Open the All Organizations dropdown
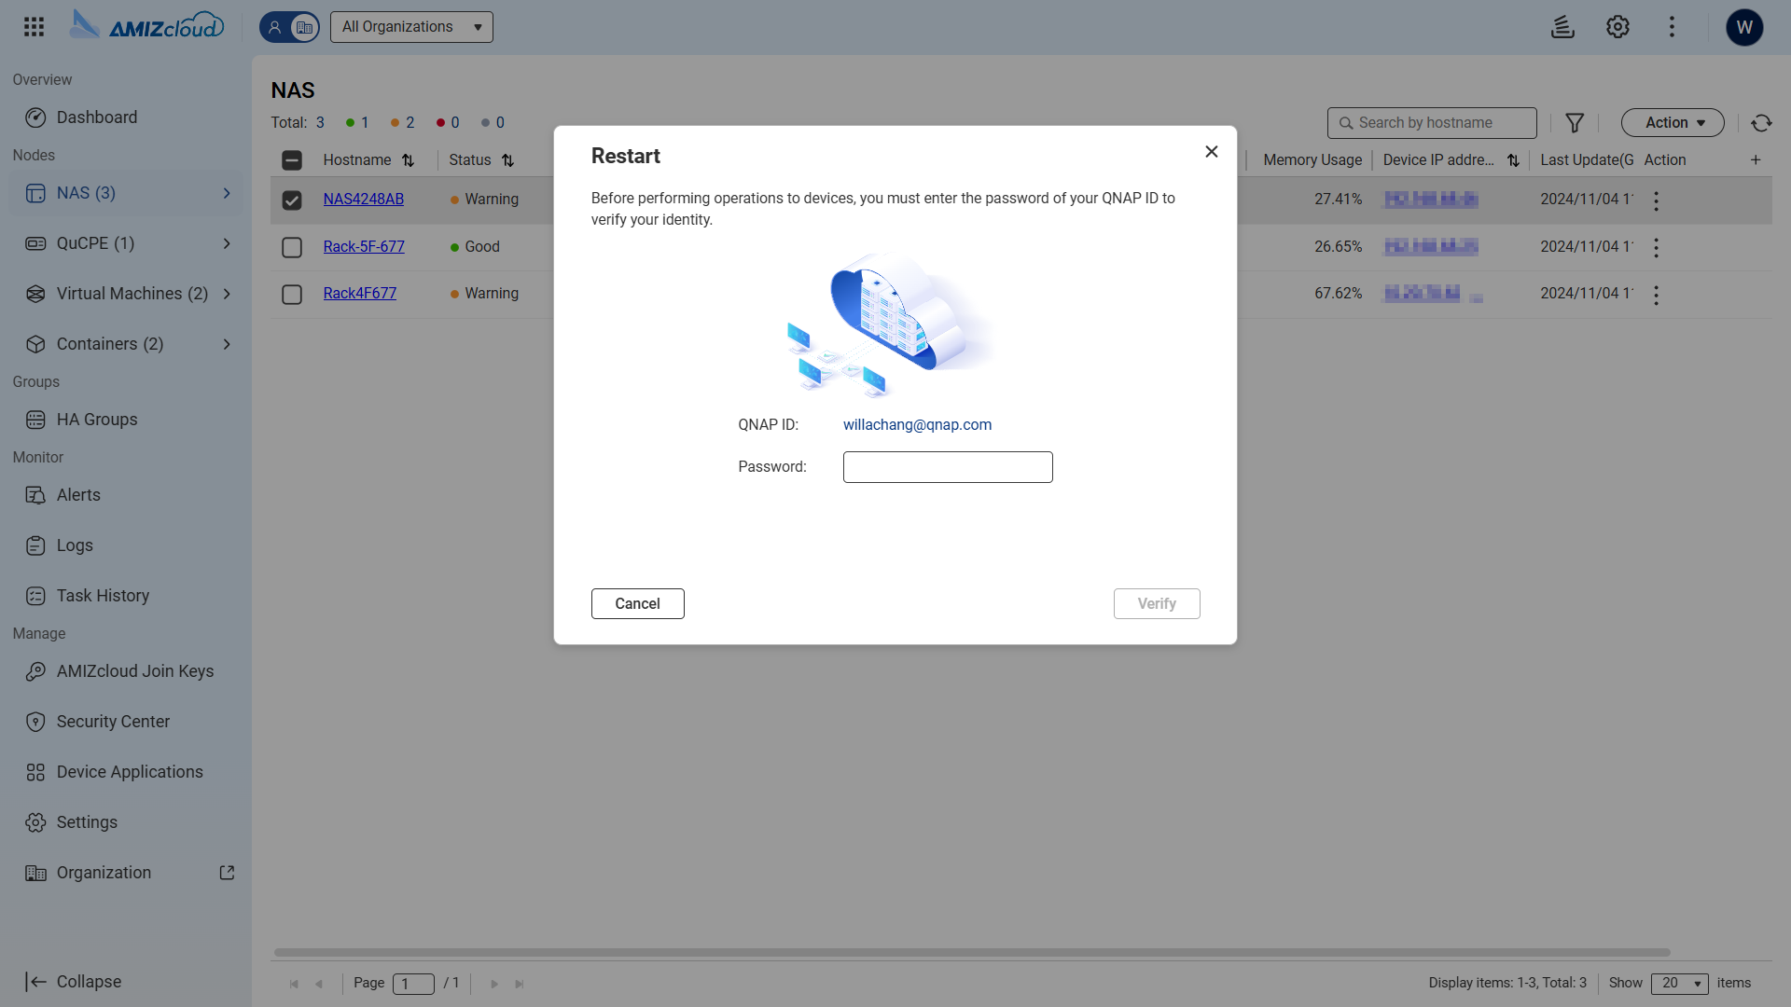The width and height of the screenshot is (1791, 1007). click(411, 27)
